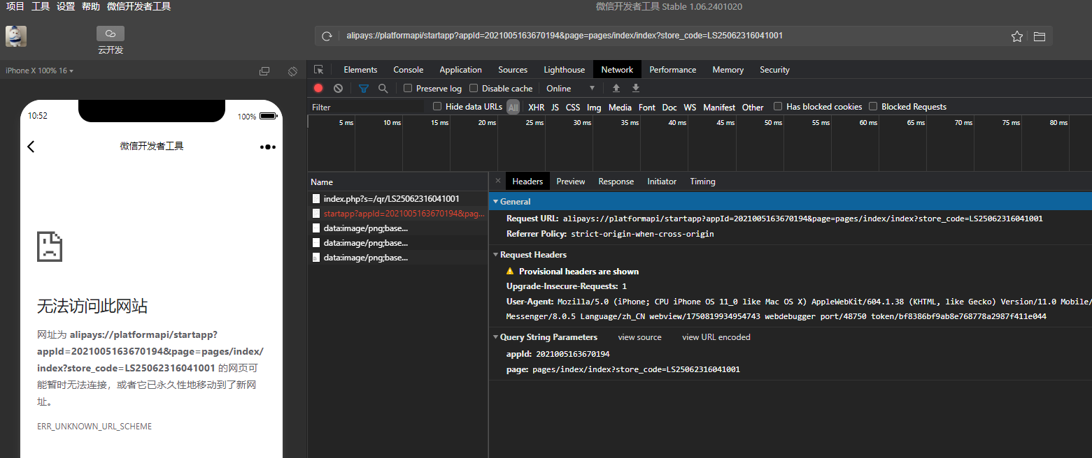This screenshot has height=458, width=1092.
Task: Switch to the Console tab
Action: click(x=408, y=70)
